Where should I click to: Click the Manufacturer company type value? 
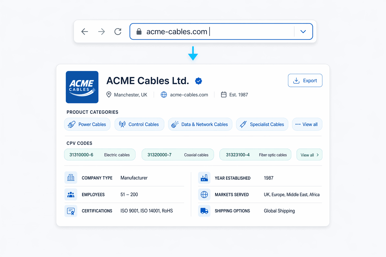(x=134, y=178)
